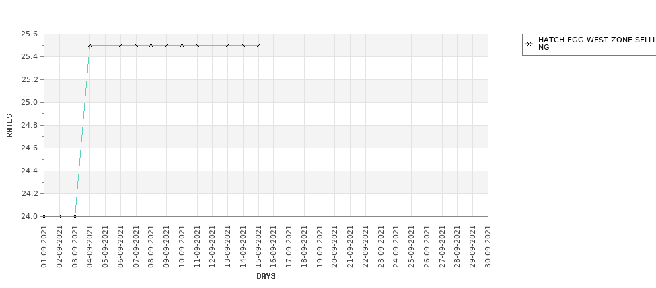
Task: Click the 25.0 y-axis label
Action: point(30,102)
